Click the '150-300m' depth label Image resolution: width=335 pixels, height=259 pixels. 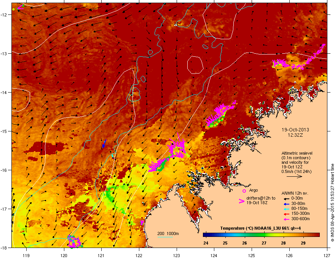[x=300, y=213]
